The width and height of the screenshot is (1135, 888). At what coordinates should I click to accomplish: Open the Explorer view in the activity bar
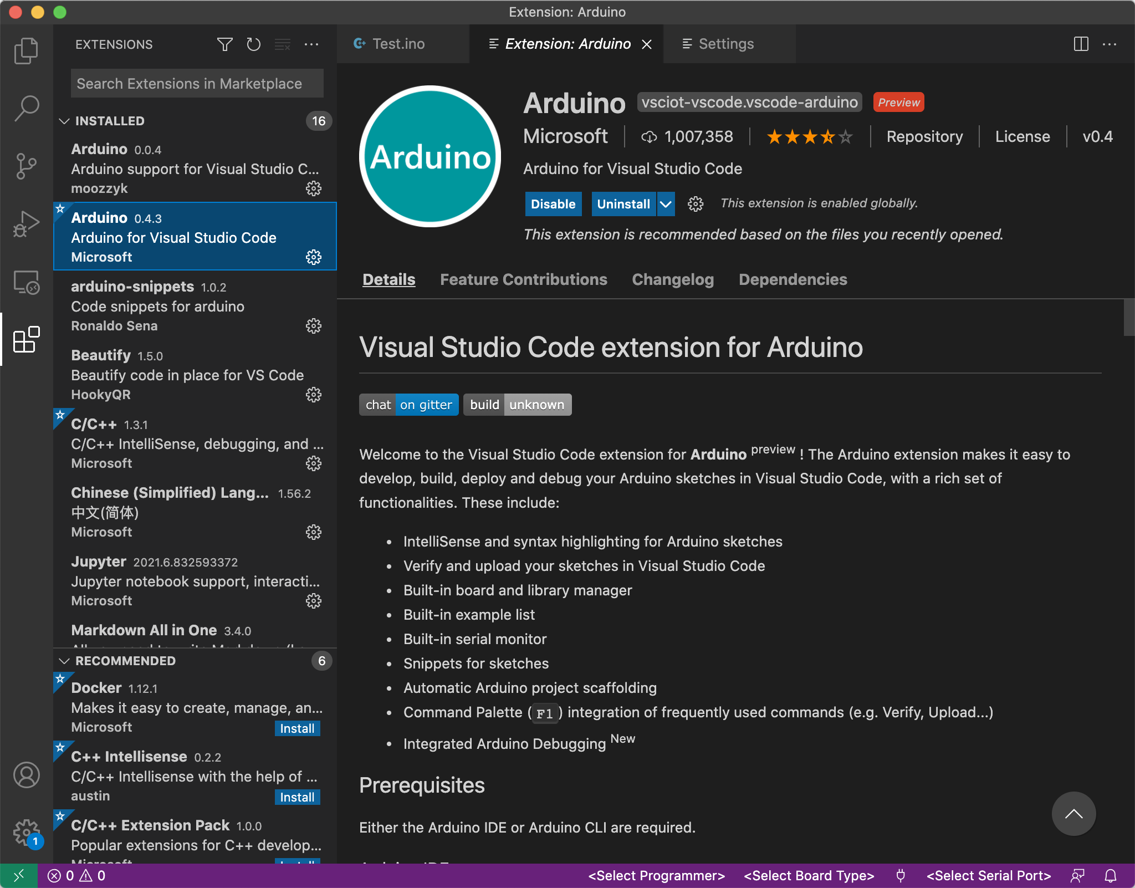pyautogui.click(x=25, y=50)
